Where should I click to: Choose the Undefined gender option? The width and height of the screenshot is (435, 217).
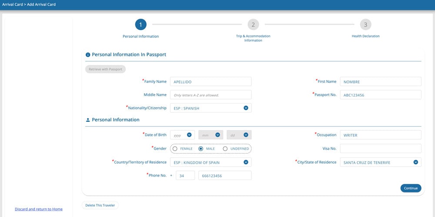225,149
